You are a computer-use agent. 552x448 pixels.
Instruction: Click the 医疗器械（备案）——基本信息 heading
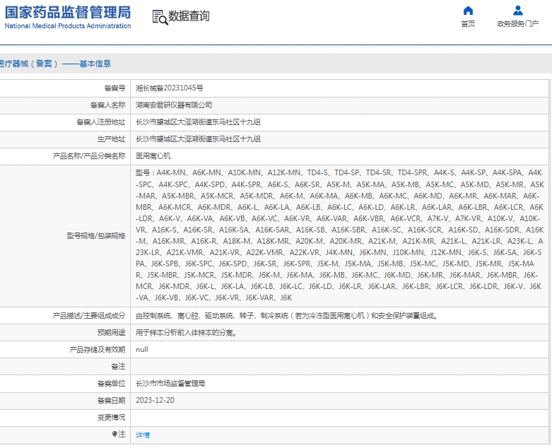coord(55,64)
